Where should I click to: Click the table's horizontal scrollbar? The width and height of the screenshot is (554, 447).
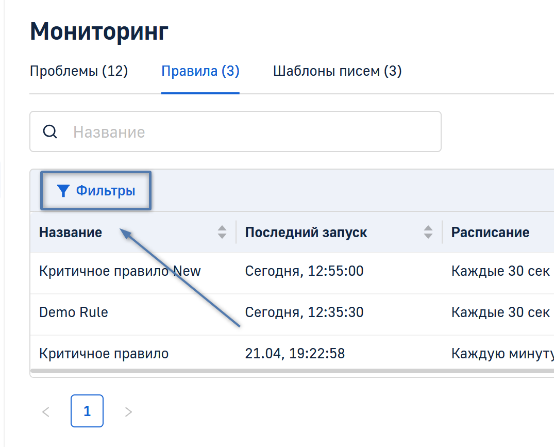point(289,370)
